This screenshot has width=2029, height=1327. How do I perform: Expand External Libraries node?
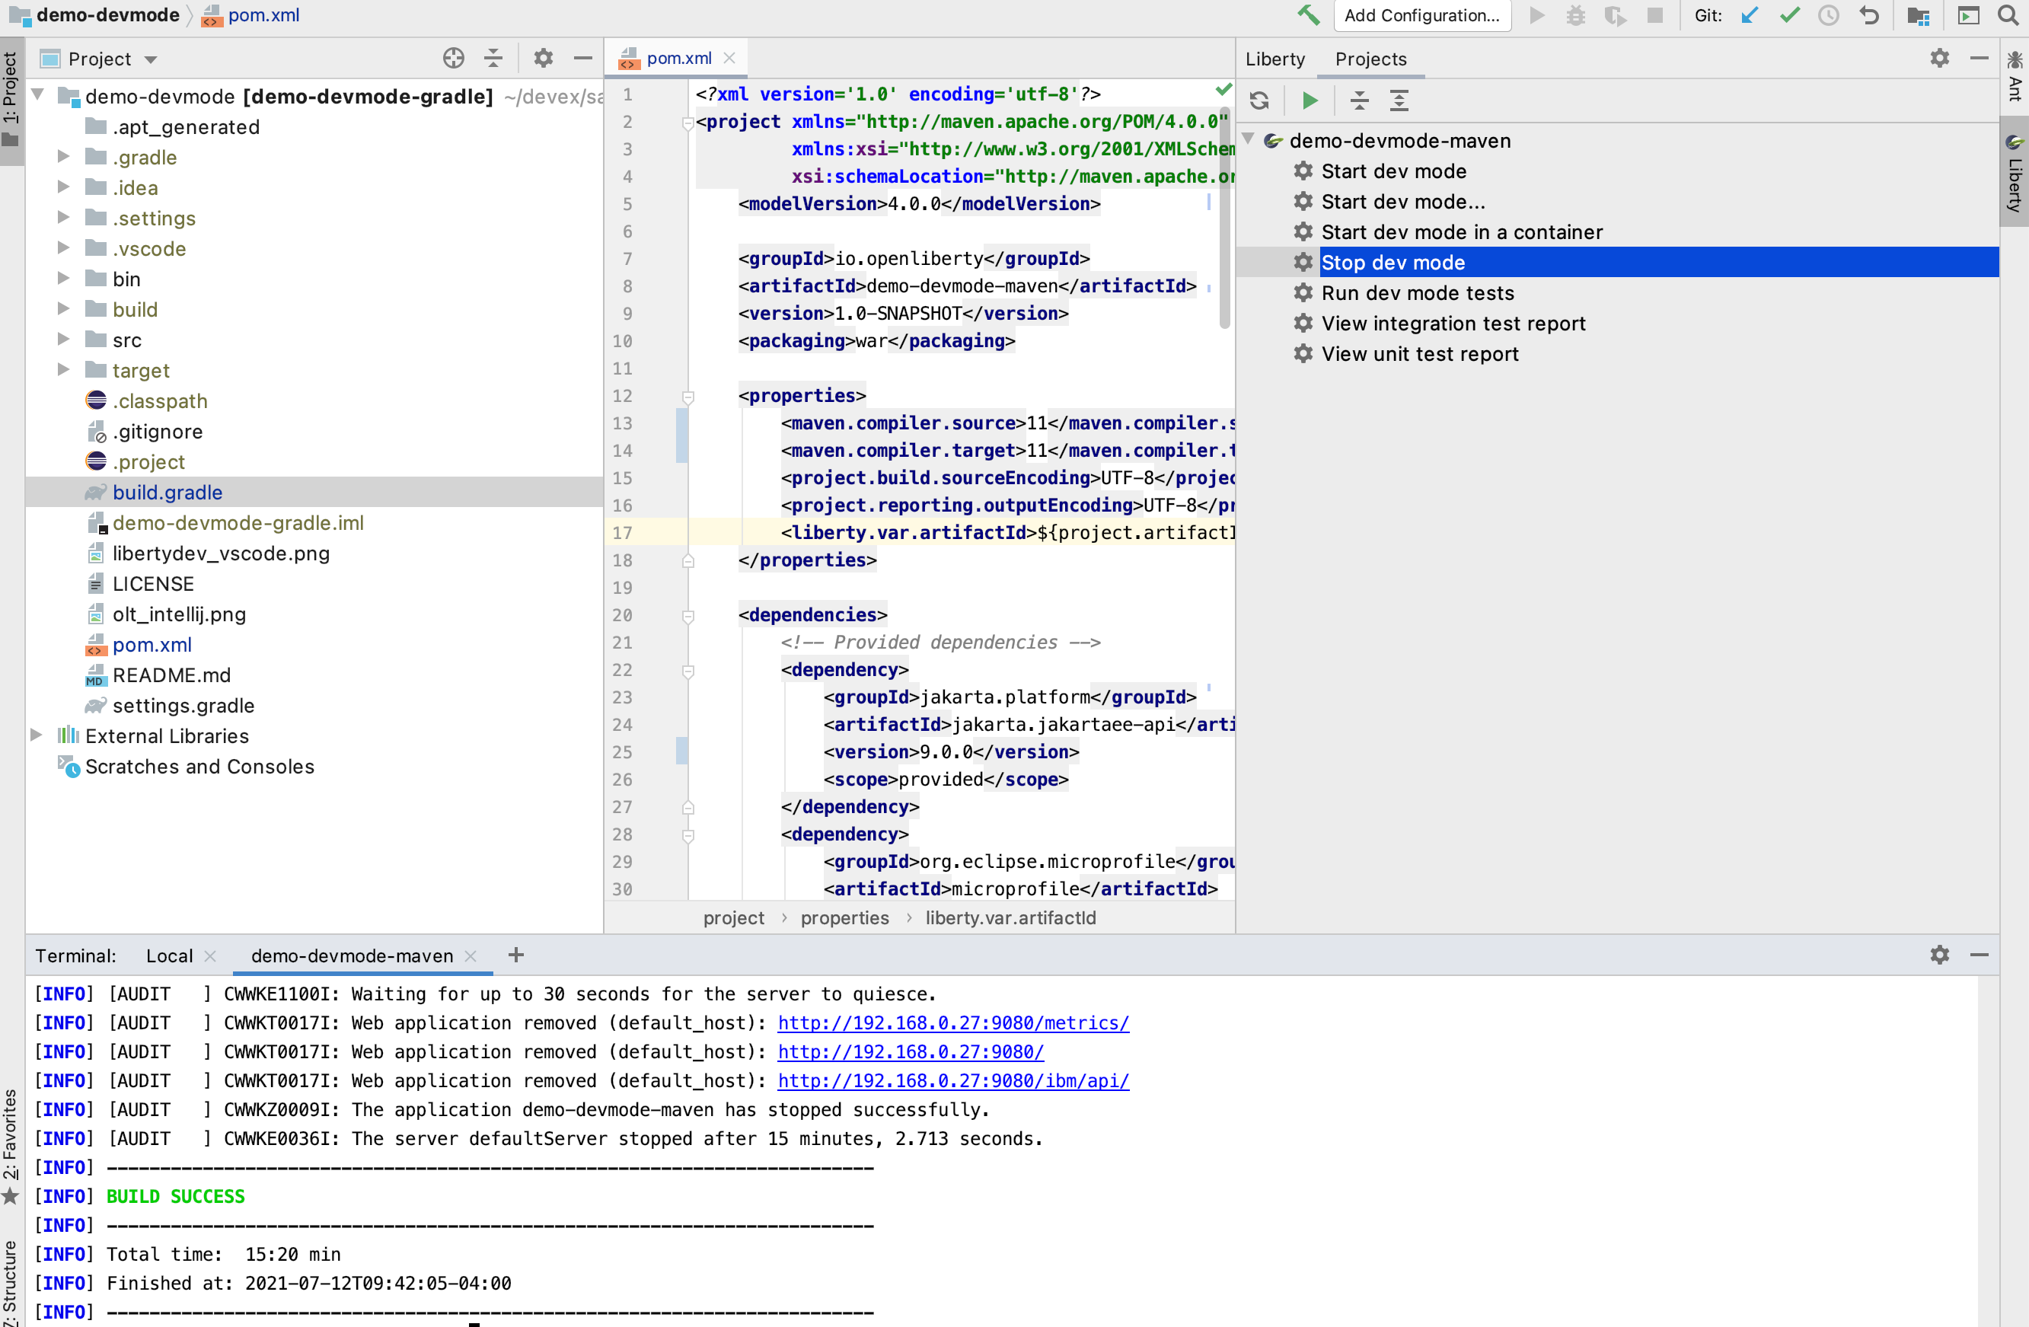point(36,735)
